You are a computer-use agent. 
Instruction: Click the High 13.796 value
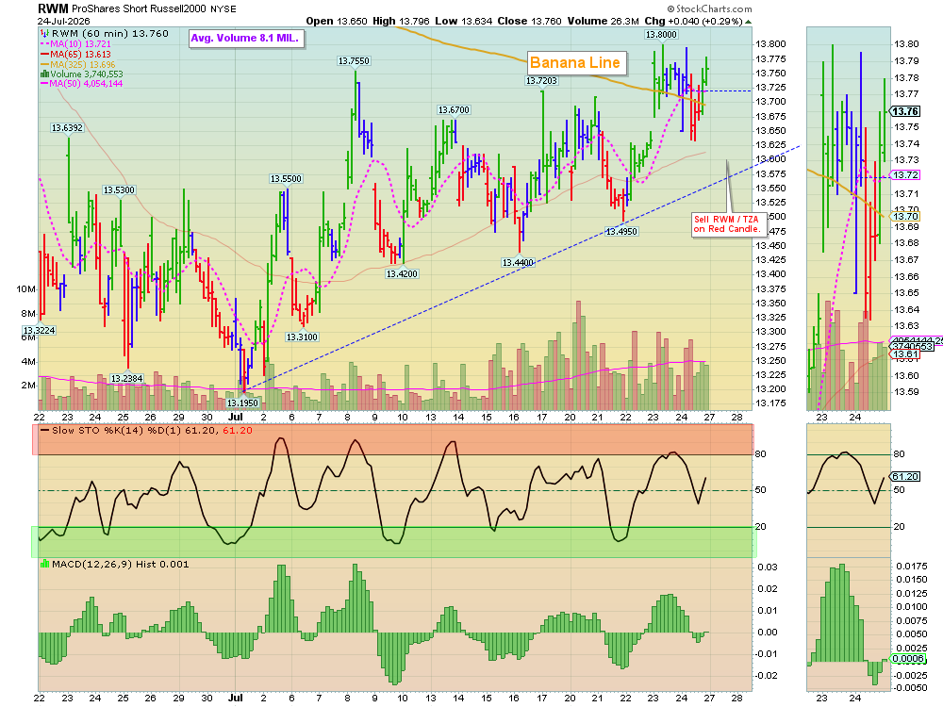tap(401, 21)
